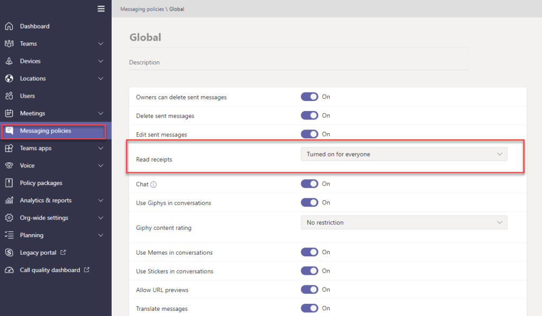
Task: Click the Devices bell icon
Action: (9, 61)
